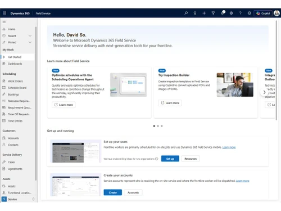This screenshot has height=211, width=281.
Task: Click the Accounts button beside Create
Action: [133, 192]
